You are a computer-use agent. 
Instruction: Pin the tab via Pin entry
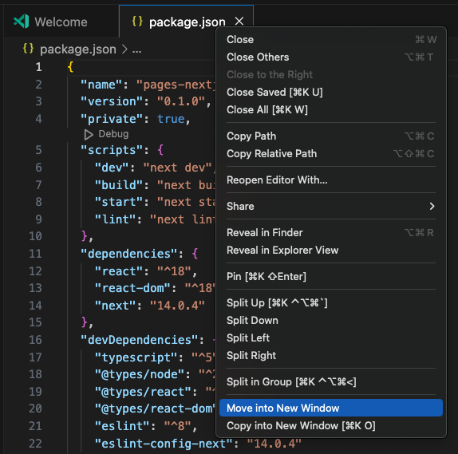tap(331, 276)
